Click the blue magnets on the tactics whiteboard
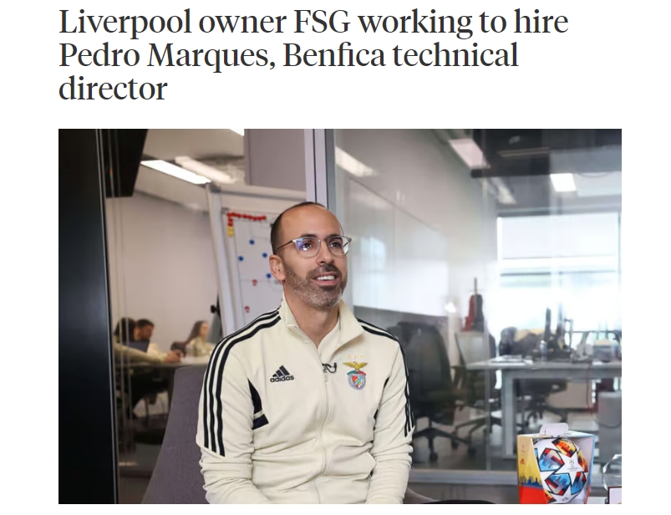Viewport: 671px width, 515px height. 253,259
